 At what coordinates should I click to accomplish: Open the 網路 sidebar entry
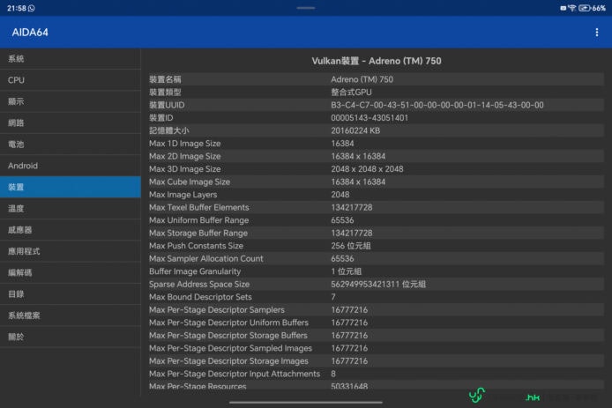(x=16, y=123)
